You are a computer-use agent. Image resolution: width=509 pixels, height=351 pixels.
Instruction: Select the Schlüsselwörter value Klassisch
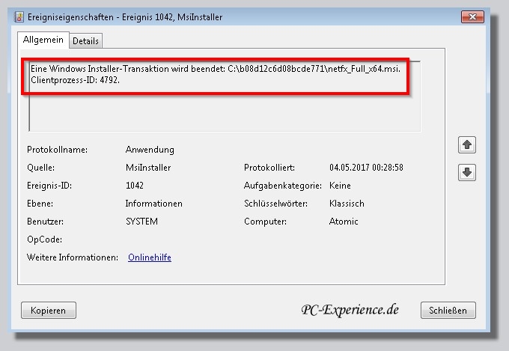click(347, 204)
